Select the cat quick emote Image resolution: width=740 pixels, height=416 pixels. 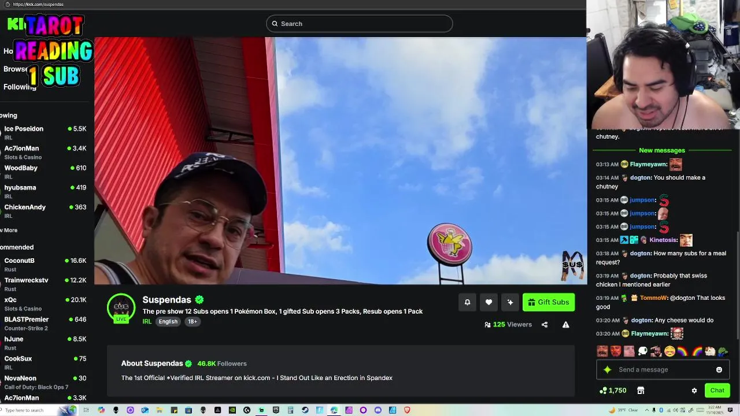[709, 351]
